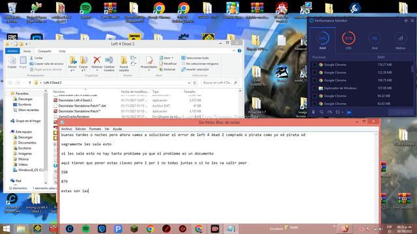Click Cambiar nombre icon
The image size is (417, 234).
[109, 60]
